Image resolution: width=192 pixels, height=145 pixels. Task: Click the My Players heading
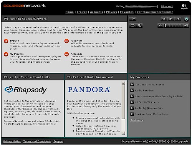(17, 54)
